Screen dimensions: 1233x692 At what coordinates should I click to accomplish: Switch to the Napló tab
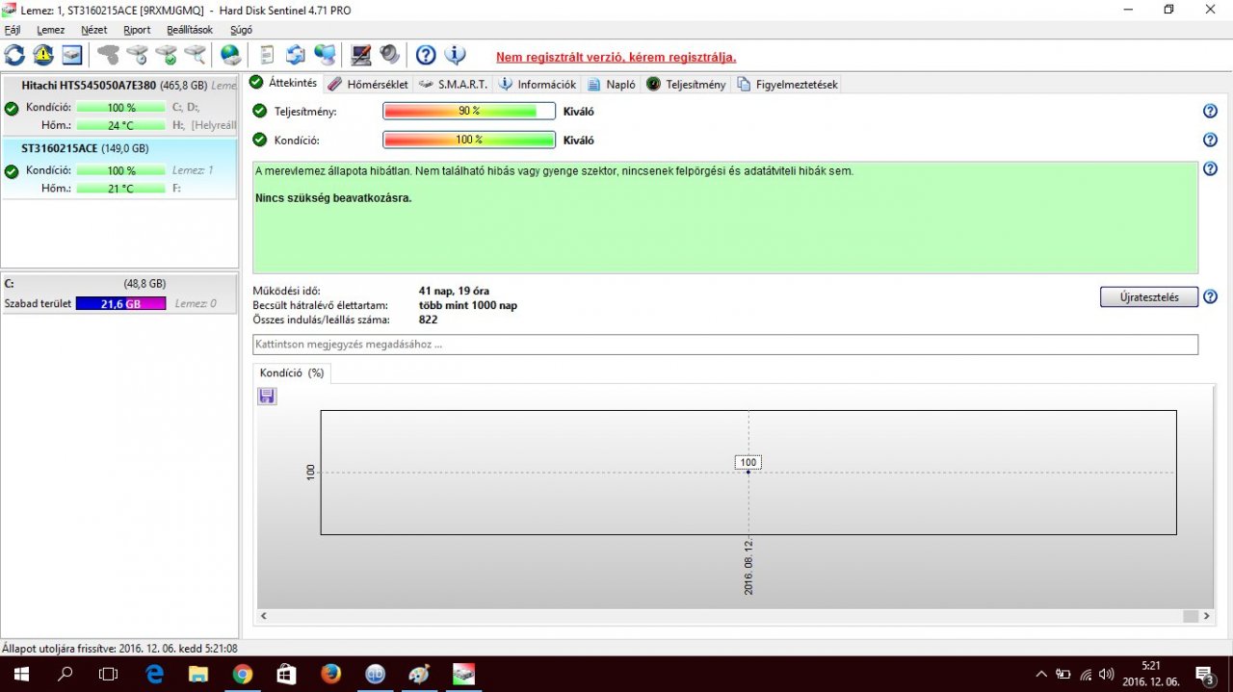point(612,84)
